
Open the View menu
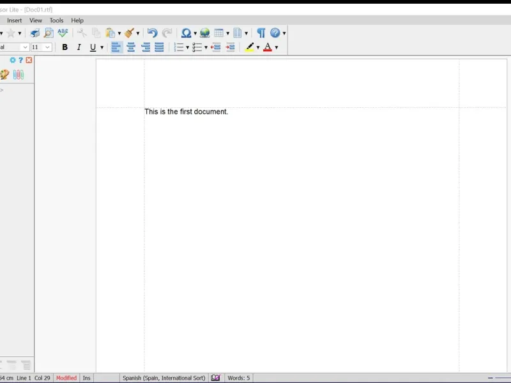pos(36,20)
